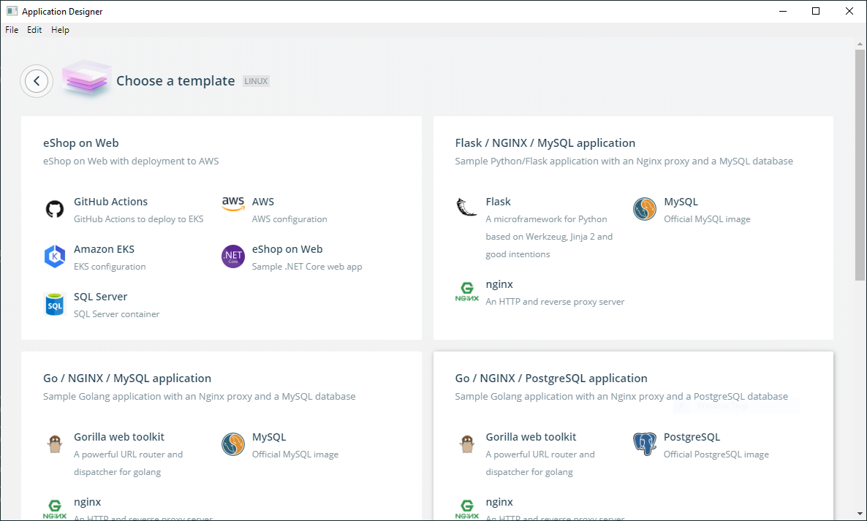Click Gorilla gopher icon in Go/MySQL card
The height and width of the screenshot is (521, 867).
(x=55, y=444)
